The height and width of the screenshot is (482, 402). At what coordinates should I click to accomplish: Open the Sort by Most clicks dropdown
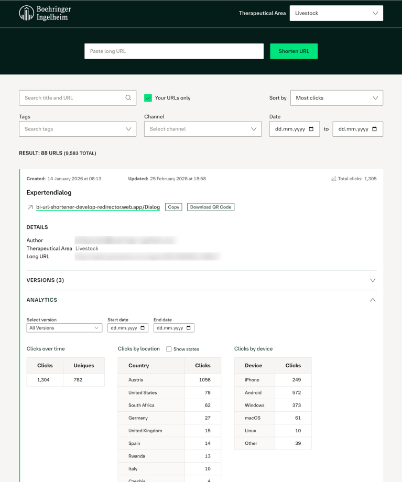[x=336, y=98]
